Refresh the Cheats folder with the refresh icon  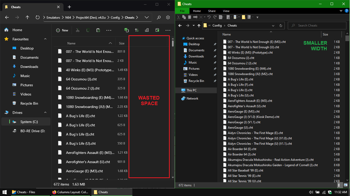pyautogui.click(x=281, y=26)
